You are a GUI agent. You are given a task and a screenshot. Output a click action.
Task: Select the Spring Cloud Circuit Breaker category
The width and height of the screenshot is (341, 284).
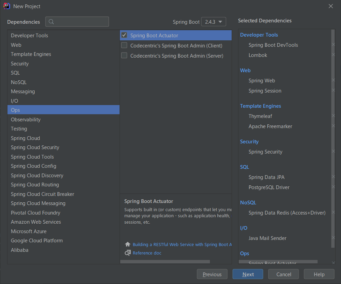tap(64, 194)
